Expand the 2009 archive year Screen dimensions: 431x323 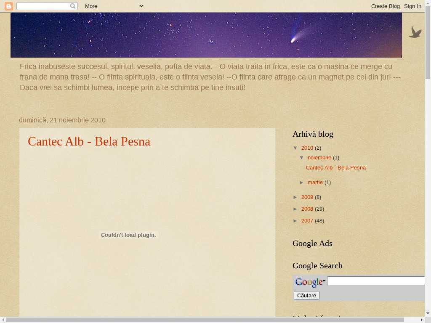(296, 197)
